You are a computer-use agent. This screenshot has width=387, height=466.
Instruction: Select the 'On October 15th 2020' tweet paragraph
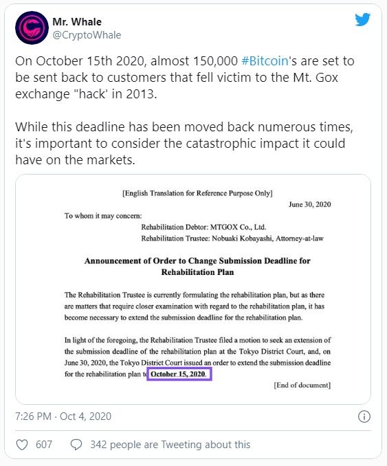185,78
